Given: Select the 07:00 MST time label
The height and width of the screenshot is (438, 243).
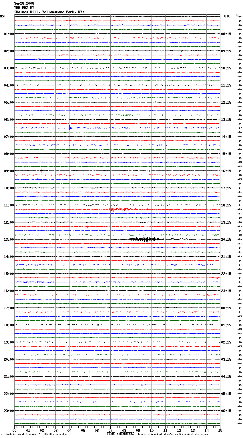Looking at the screenshot, I should click(9, 137).
